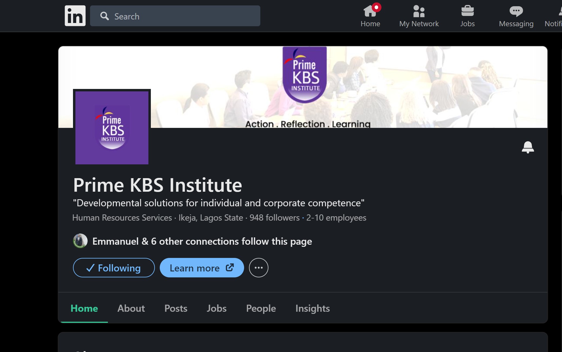Image resolution: width=562 pixels, height=352 pixels.
Task: Click the page notification bell icon
Action: tap(527, 147)
